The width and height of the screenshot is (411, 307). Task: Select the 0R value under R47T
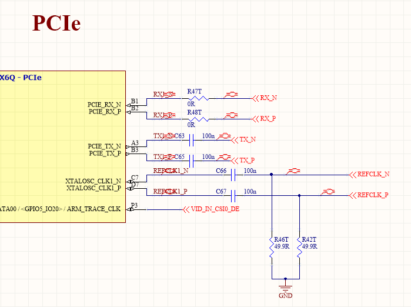click(x=191, y=104)
